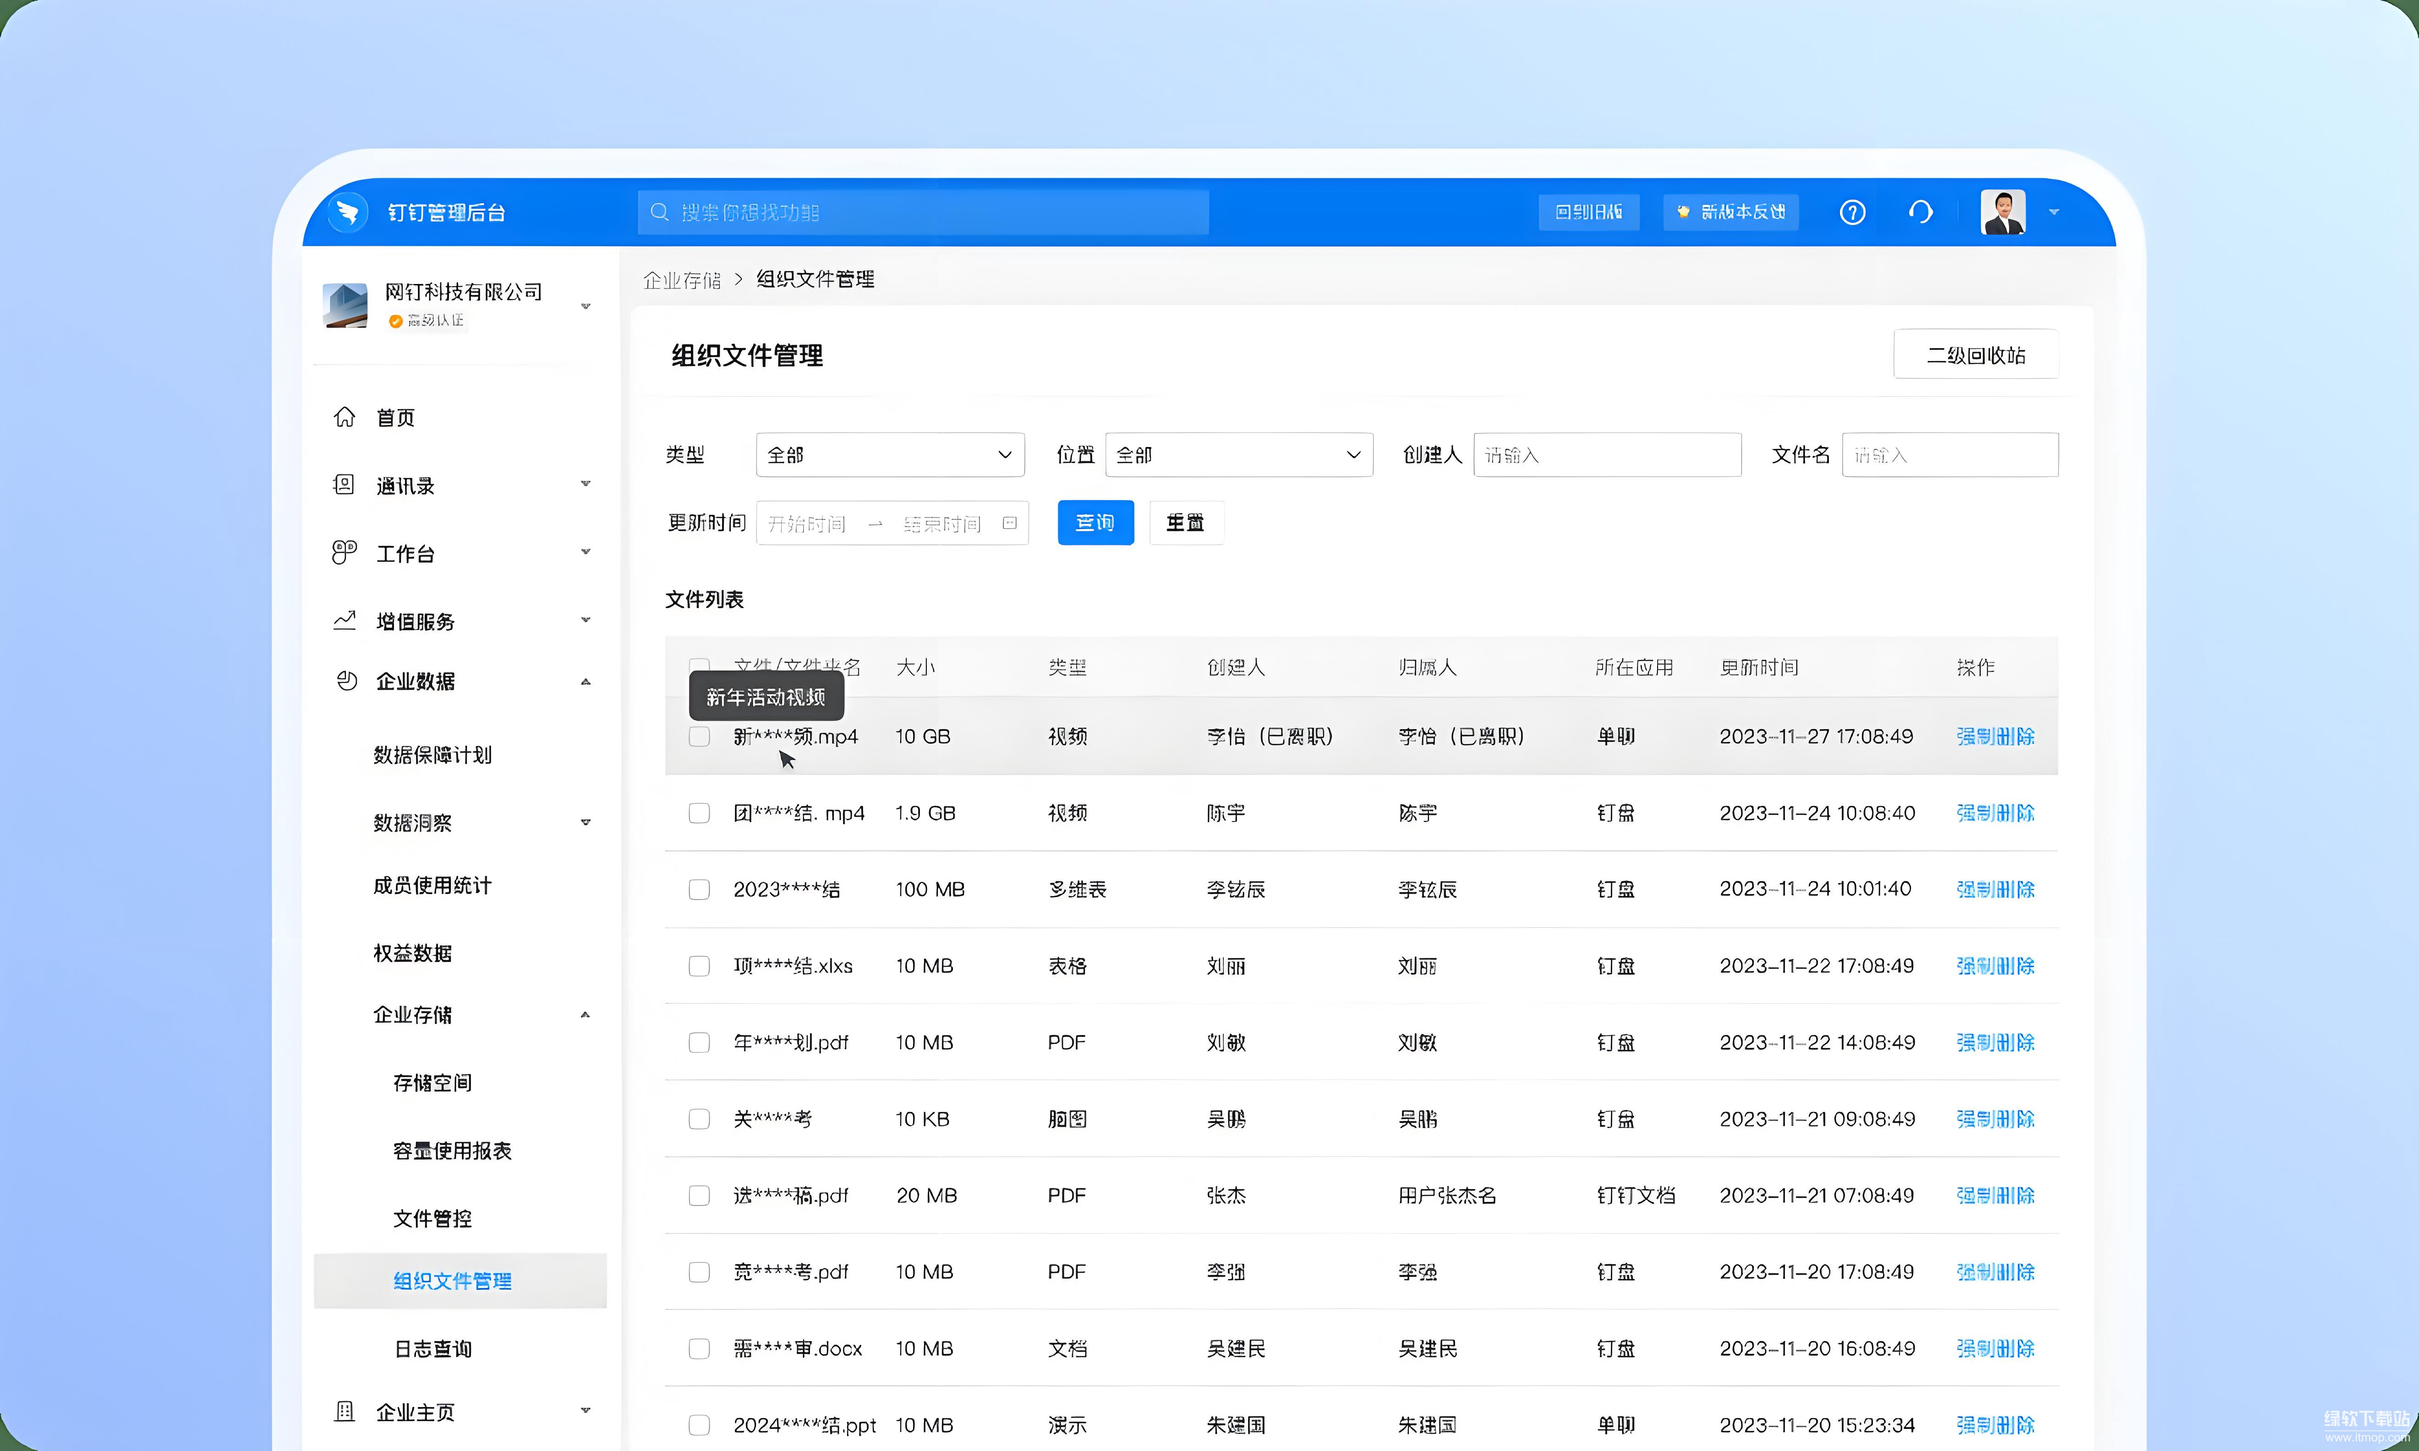Select 组织文件管理 in sidebar
This screenshot has width=2419, height=1451.
[460, 1281]
